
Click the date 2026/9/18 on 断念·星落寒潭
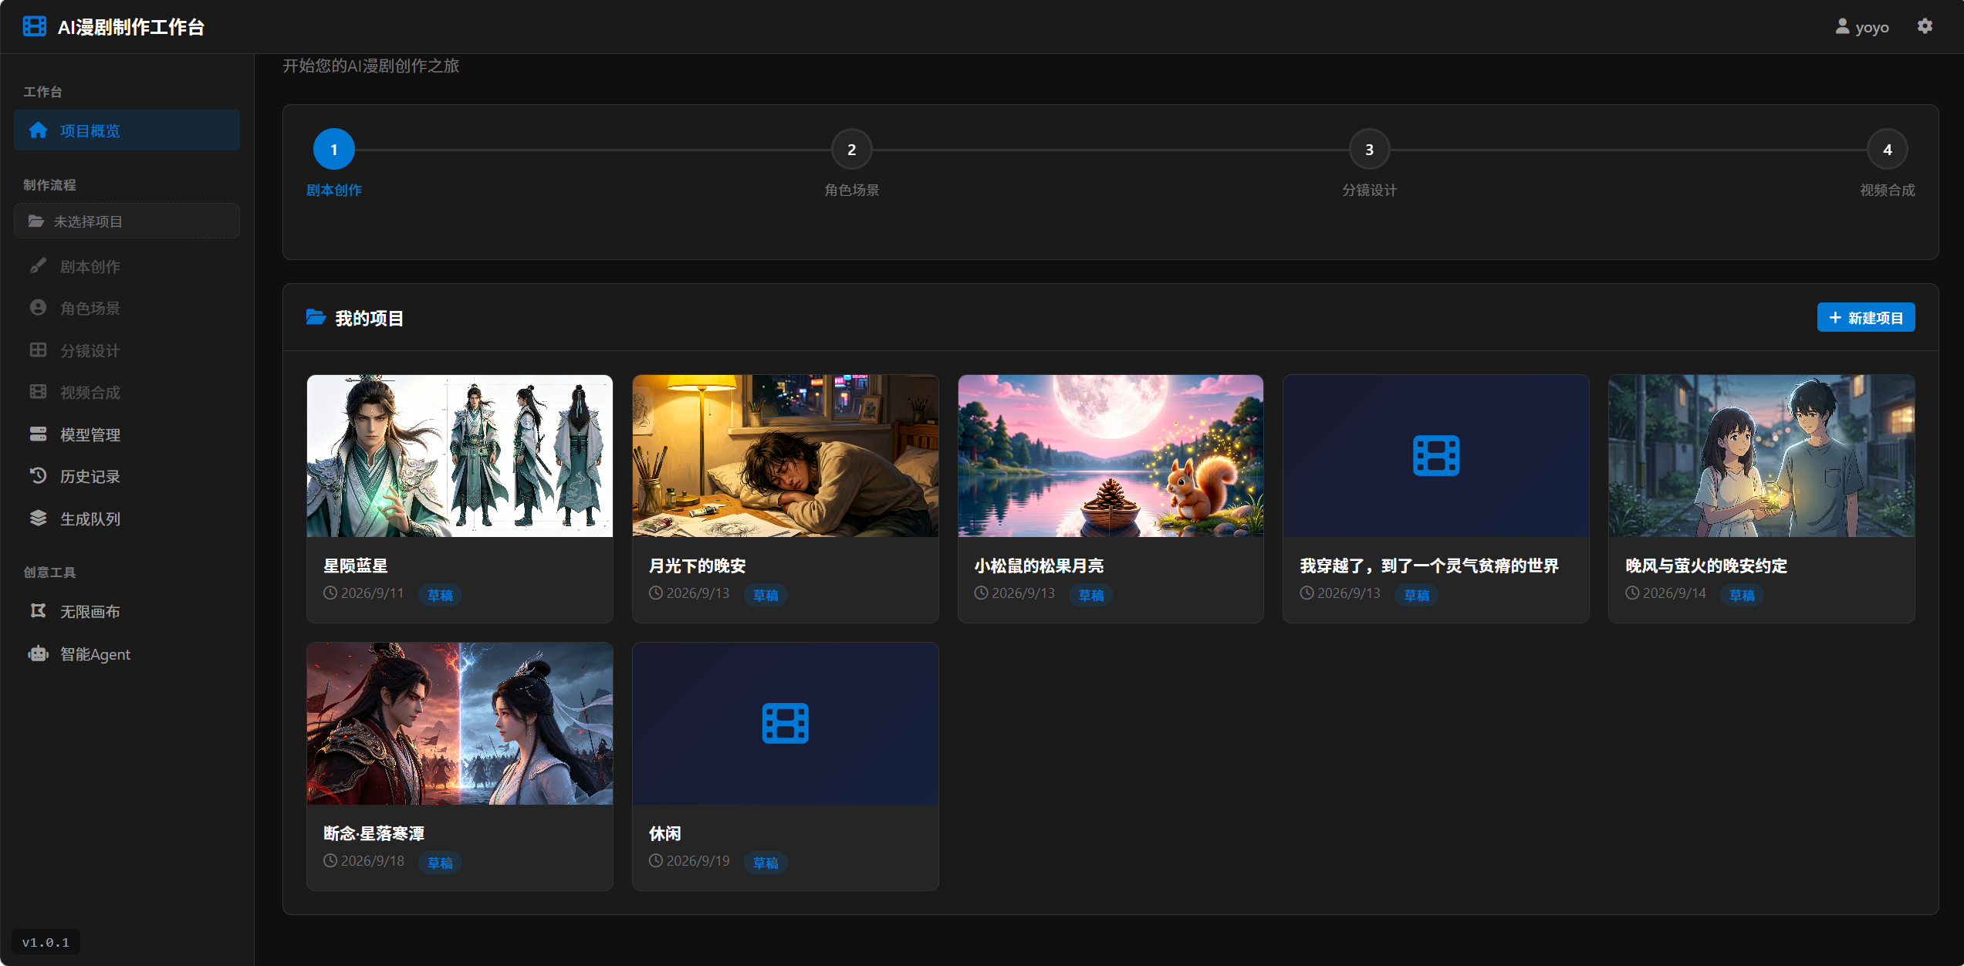pos(372,861)
